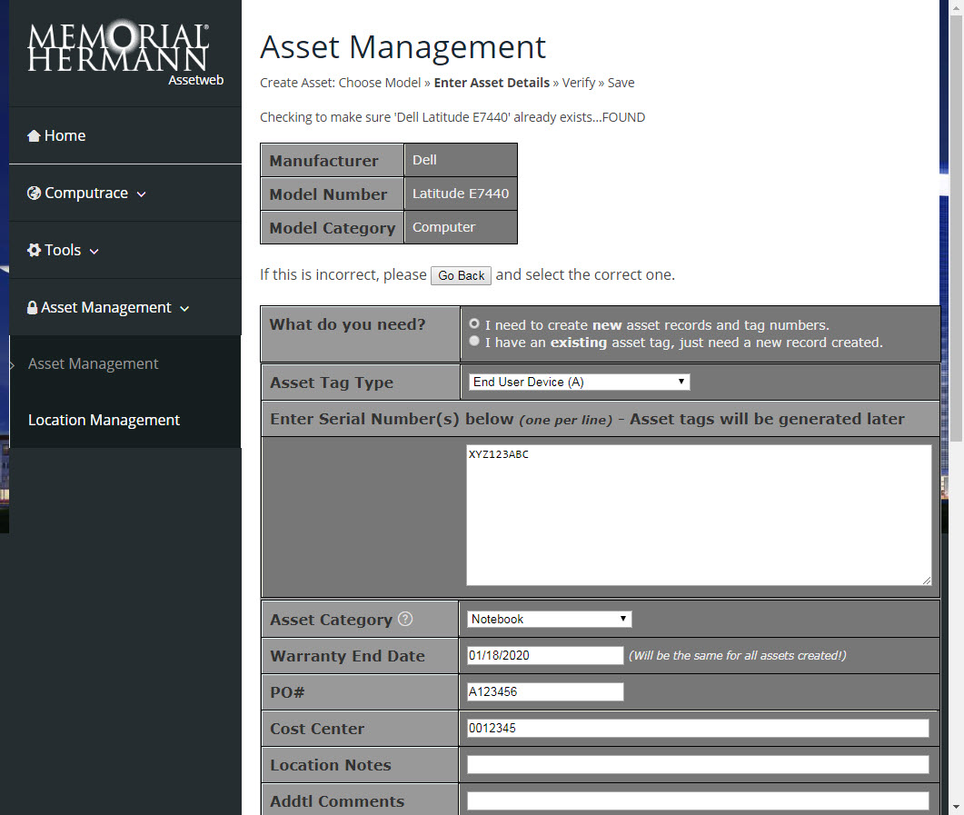
Task: Click the scrollbar down arrow
Action: click(956, 807)
